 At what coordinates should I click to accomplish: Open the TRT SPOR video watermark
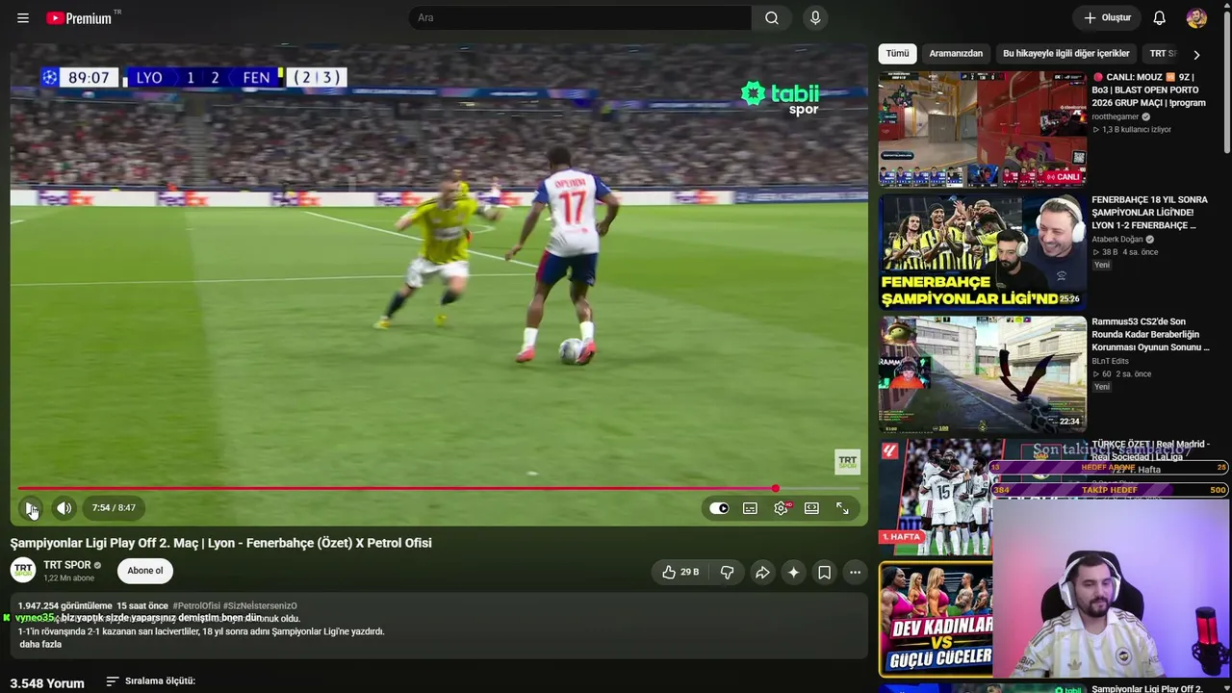click(x=847, y=462)
